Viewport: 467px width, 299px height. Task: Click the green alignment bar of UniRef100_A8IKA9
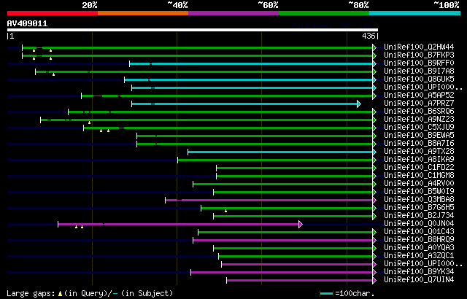click(275, 160)
